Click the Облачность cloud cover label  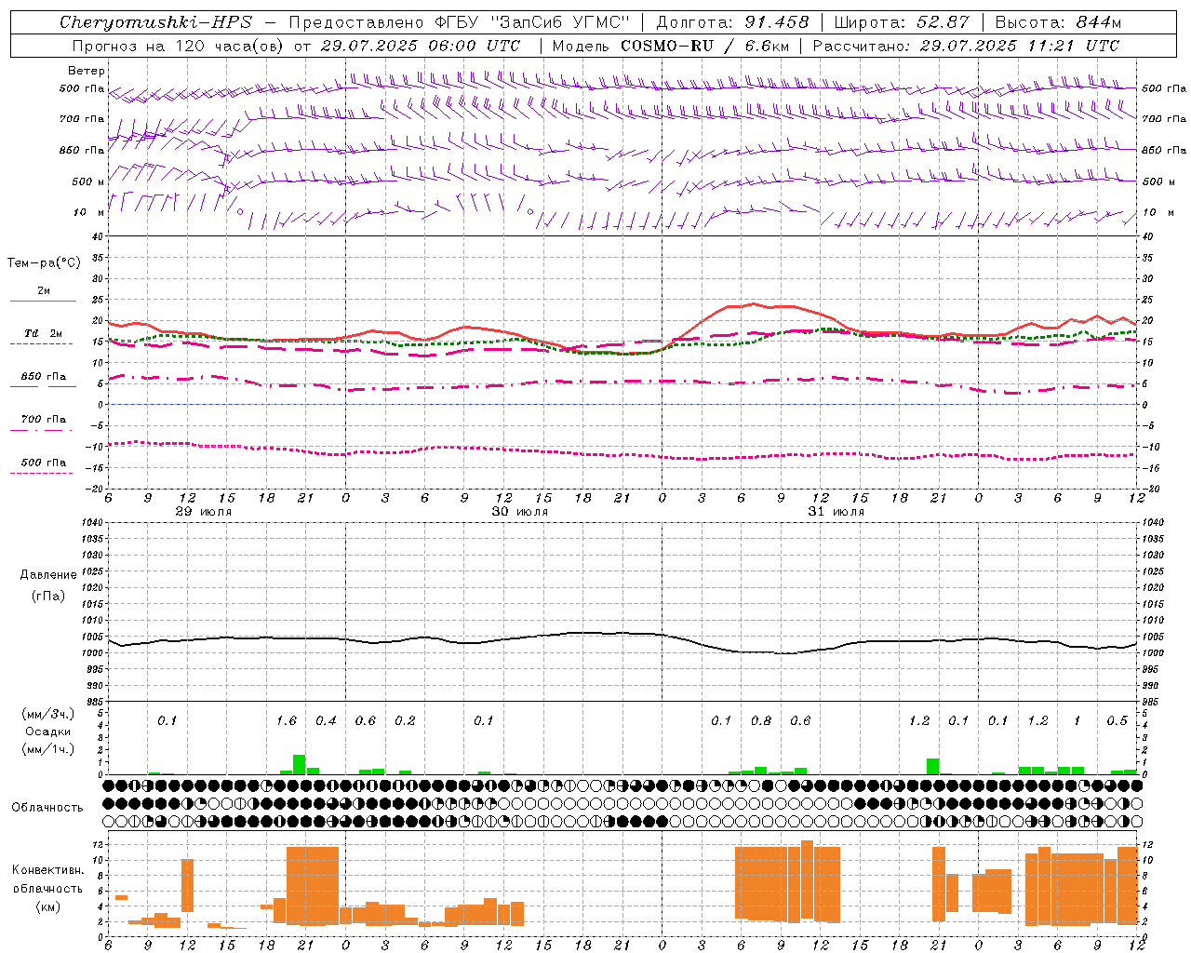(47, 807)
